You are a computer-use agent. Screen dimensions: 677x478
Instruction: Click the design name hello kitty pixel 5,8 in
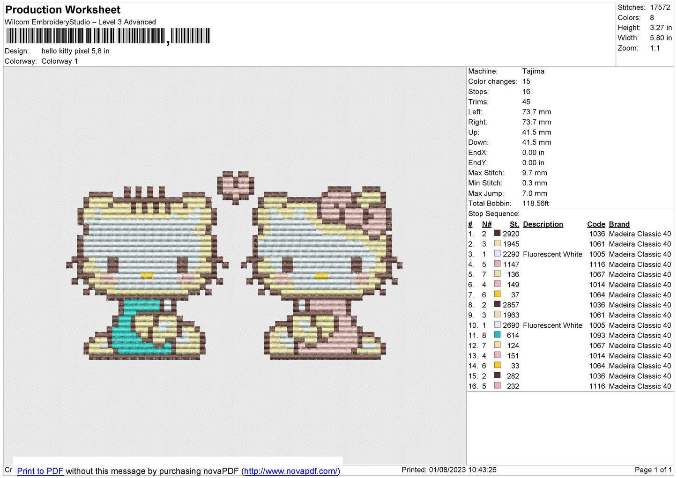pyautogui.click(x=75, y=51)
